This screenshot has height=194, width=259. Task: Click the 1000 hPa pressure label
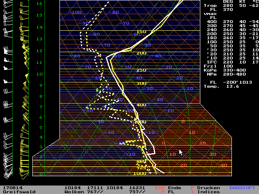tap(140, 174)
